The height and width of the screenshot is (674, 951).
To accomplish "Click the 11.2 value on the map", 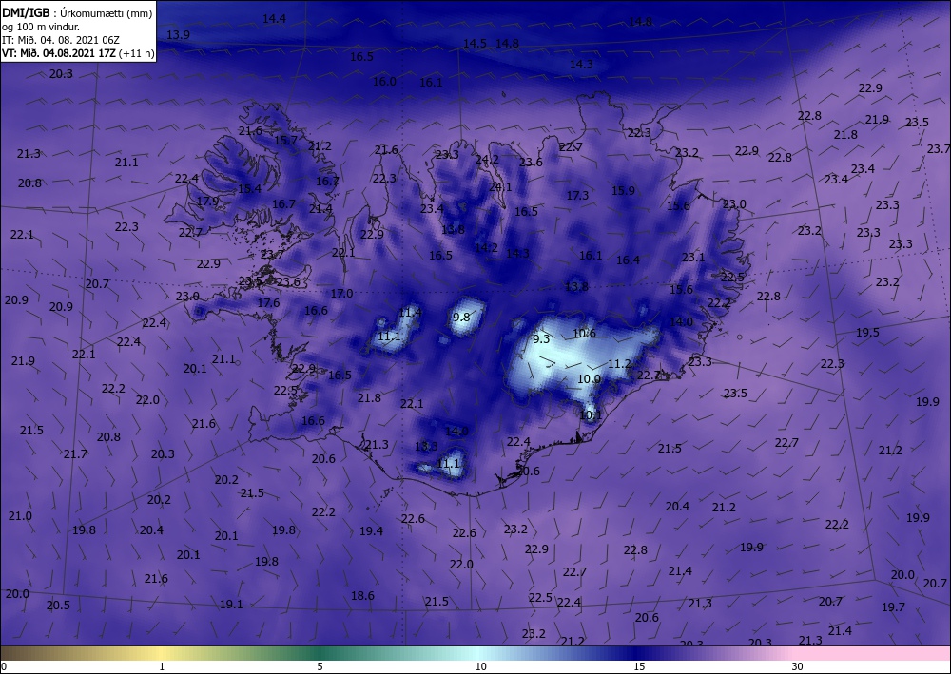I will (x=619, y=364).
